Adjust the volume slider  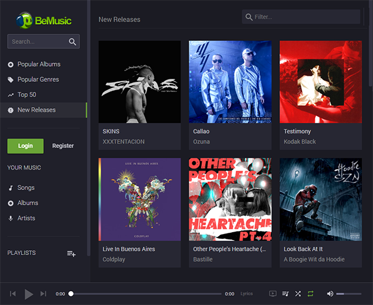tap(348, 294)
